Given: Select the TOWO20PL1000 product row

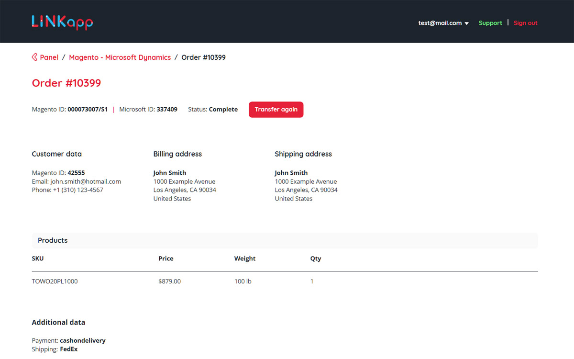Looking at the screenshot, I should 55,281.
